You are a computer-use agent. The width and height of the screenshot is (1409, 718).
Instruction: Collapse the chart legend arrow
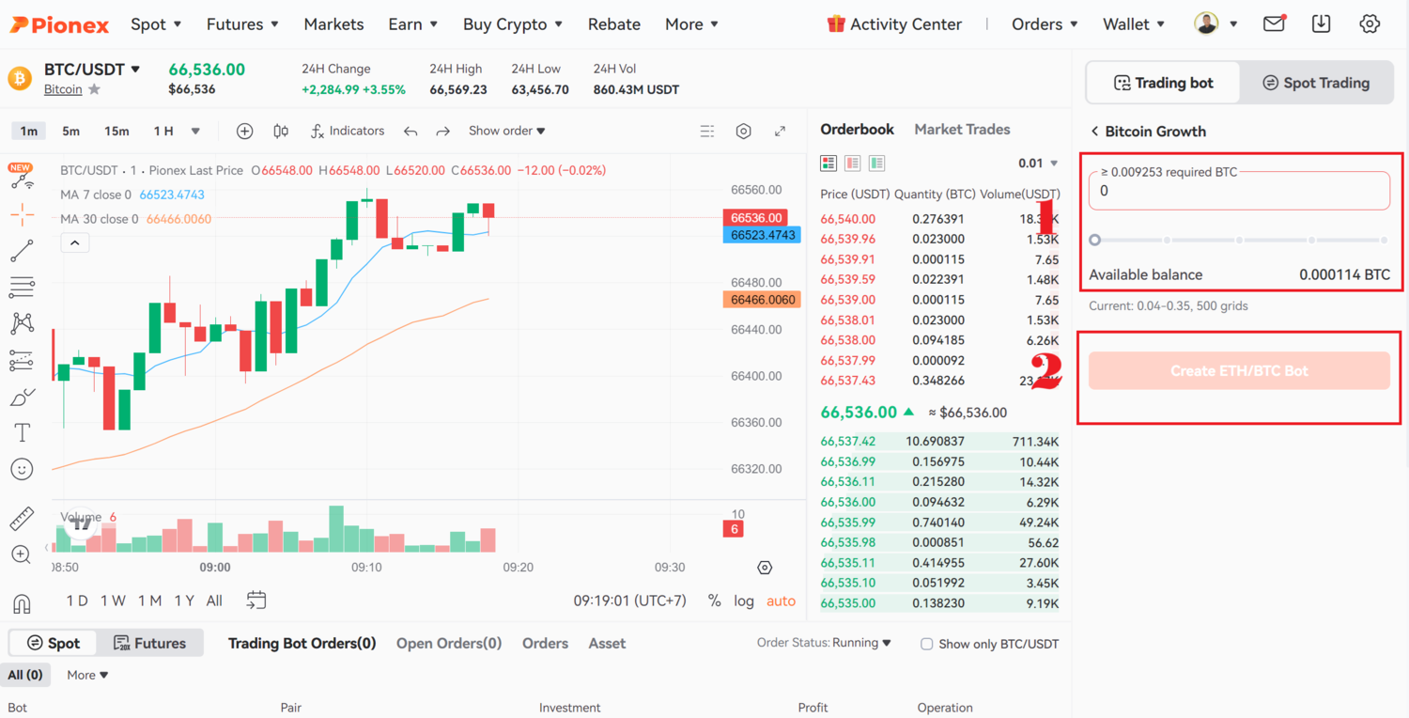click(74, 242)
